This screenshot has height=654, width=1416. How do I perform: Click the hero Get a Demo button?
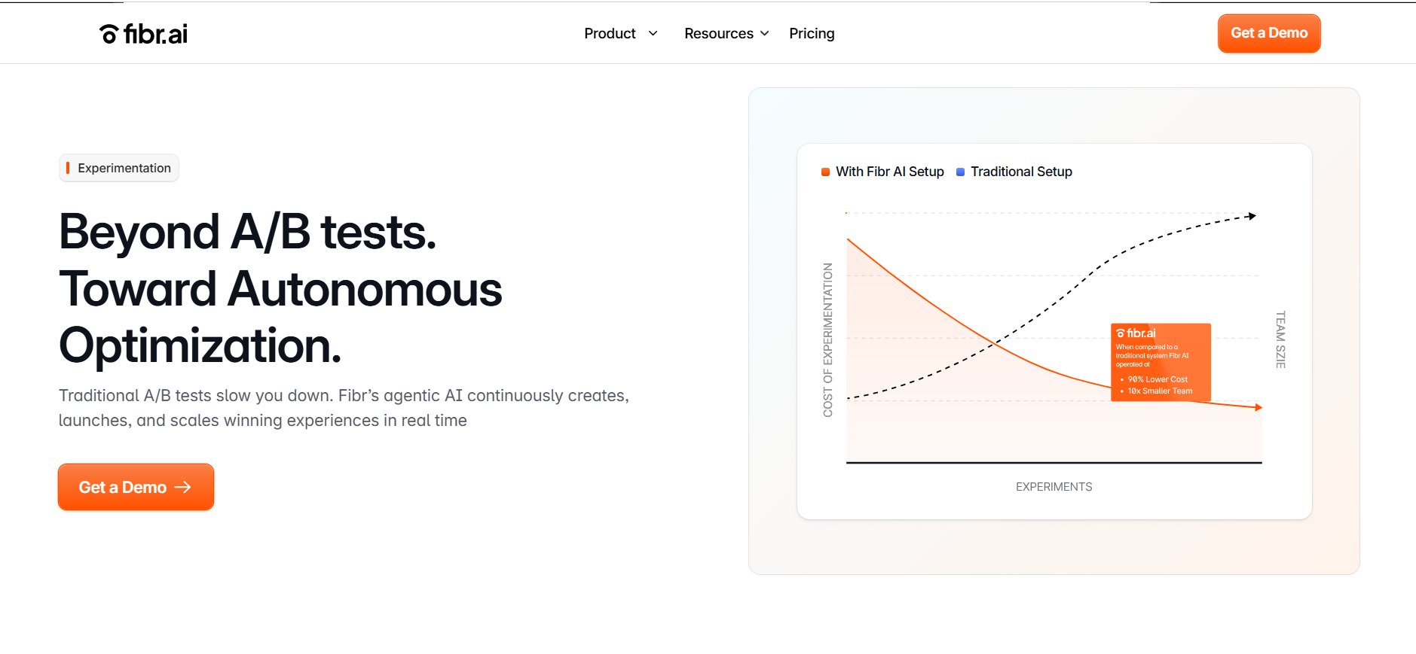click(x=136, y=487)
